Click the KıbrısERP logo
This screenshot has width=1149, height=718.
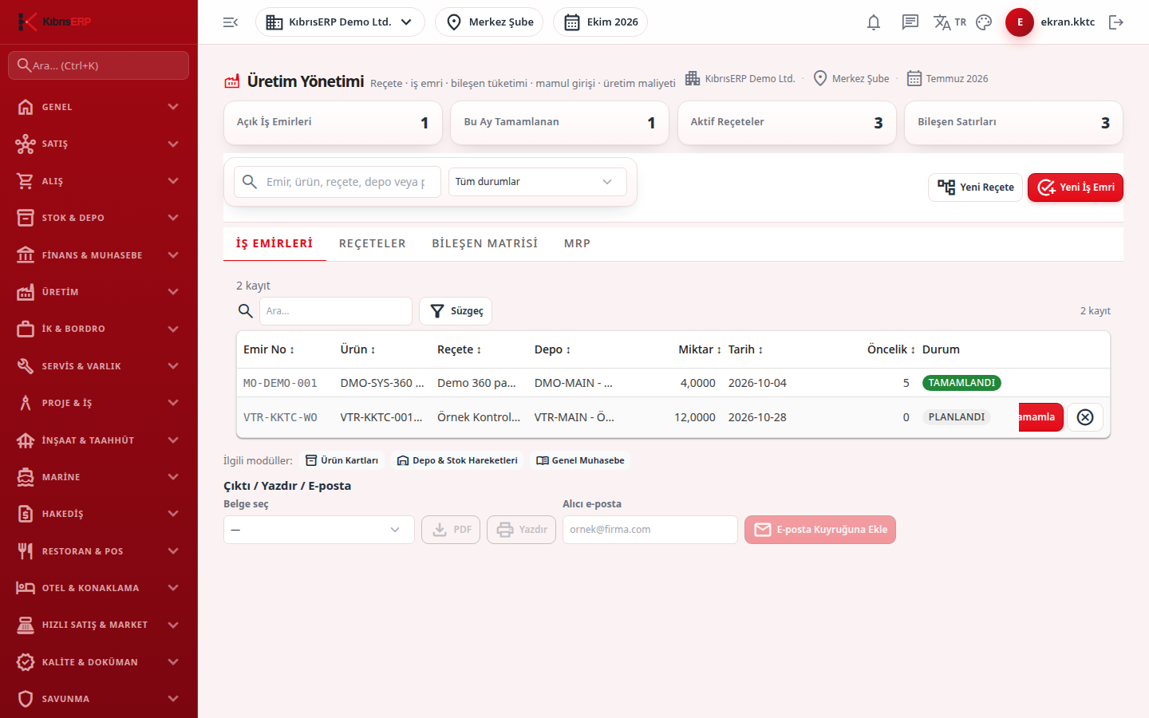point(56,22)
